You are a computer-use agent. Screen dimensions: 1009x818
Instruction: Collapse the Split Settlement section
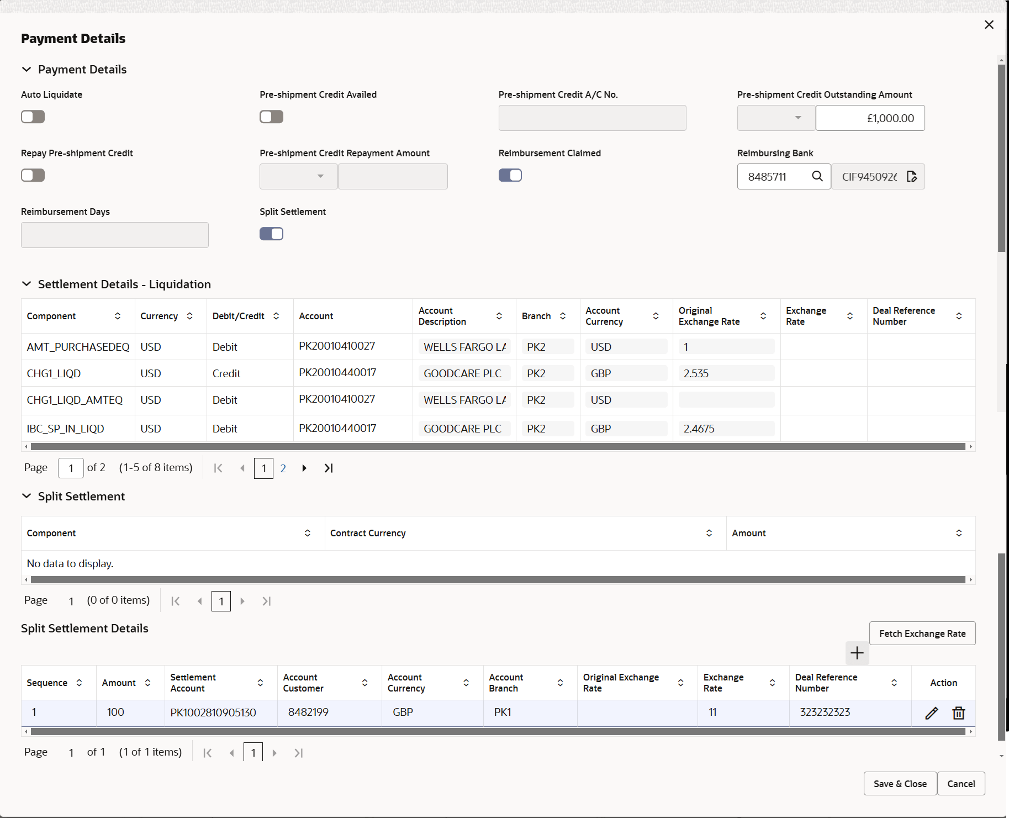coord(27,495)
